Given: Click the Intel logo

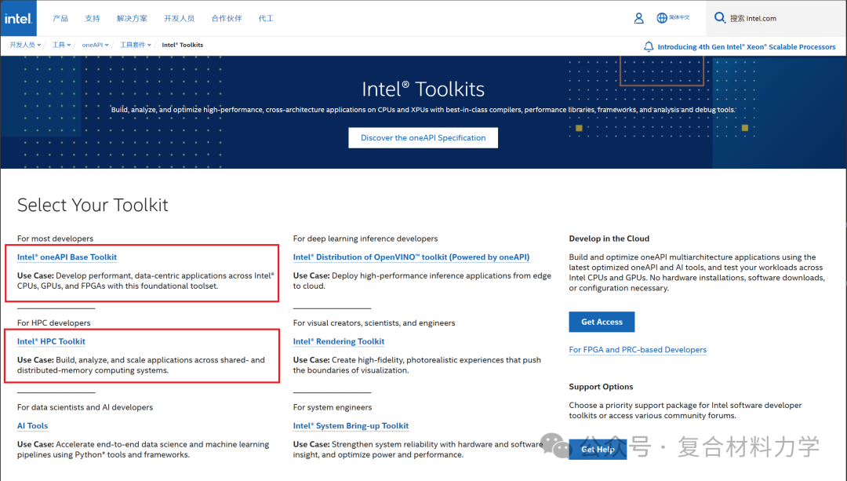Looking at the screenshot, I should pos(18,18).
